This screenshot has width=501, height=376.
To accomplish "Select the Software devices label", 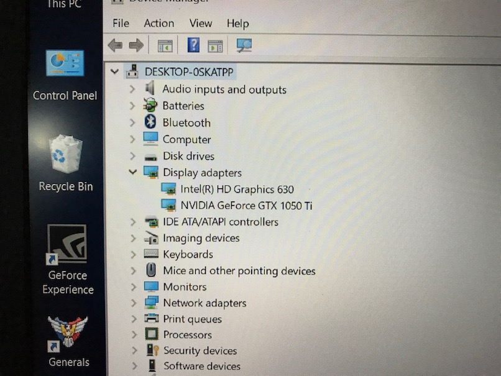I will pos(202,366).
